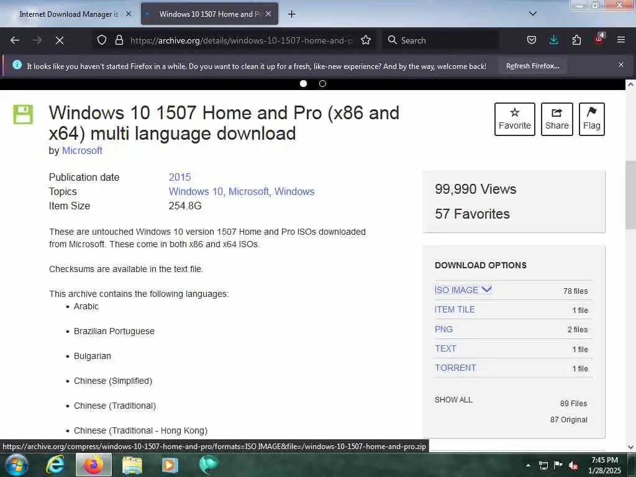Stop loading the page
The width and height of the screenshot is (636, 477).
pyautogui.click(x=60, y=40)
